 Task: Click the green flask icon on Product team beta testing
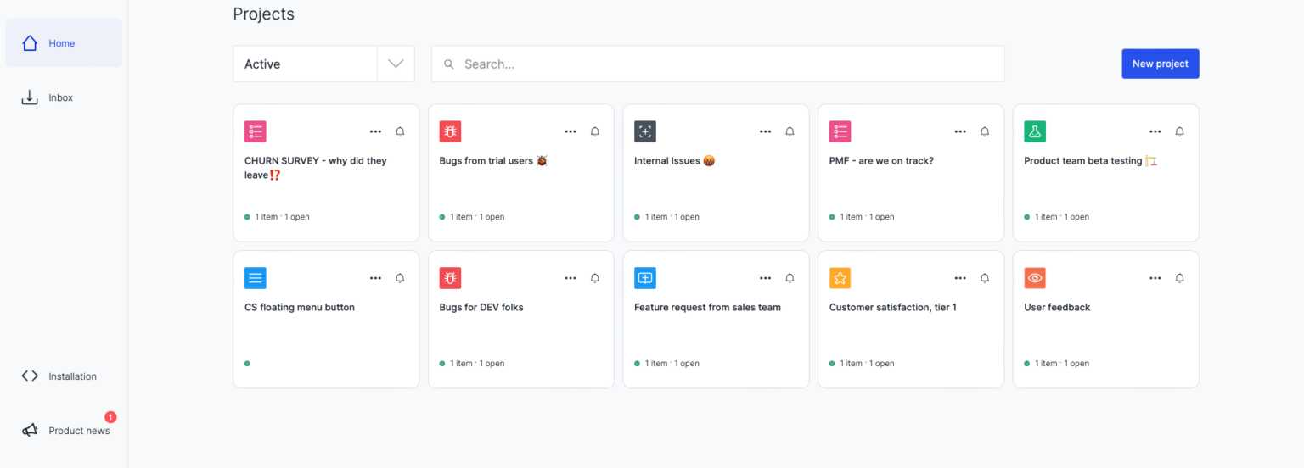tap(1035, 131)
